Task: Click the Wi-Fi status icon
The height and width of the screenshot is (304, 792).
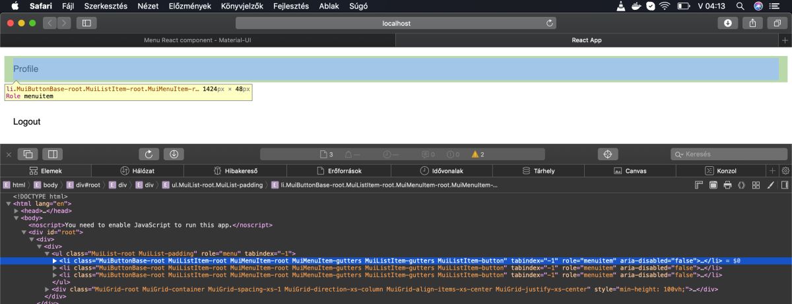Action: 665,5
